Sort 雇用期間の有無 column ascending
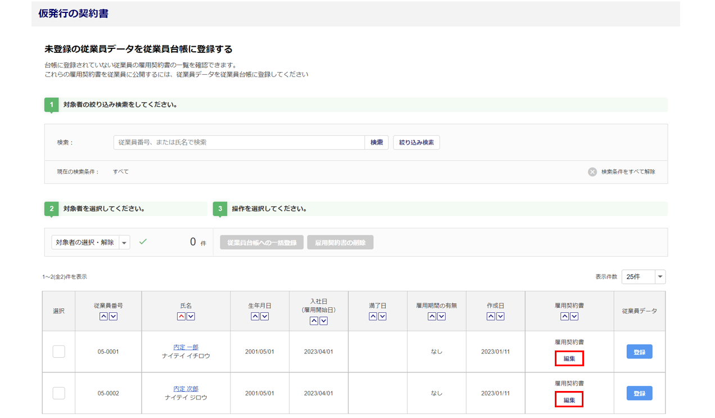This screenshot has width=715, height=418. click(432, 317)
